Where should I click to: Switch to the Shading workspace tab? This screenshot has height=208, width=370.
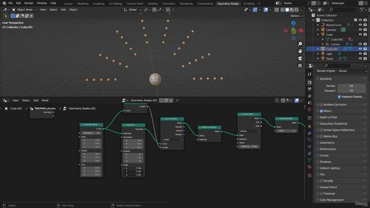click(153, 3)
